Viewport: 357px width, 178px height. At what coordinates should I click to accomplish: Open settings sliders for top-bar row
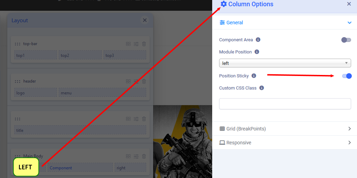click(136, 44)
